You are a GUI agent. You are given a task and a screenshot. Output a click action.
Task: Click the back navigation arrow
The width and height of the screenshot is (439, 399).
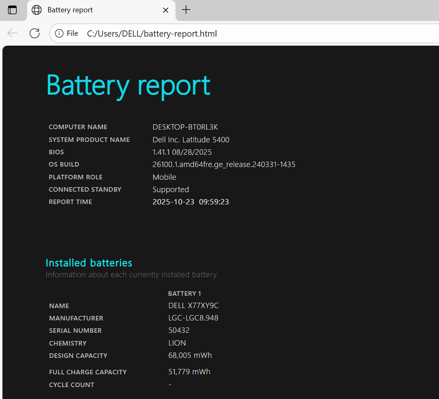tap(12, 33)
